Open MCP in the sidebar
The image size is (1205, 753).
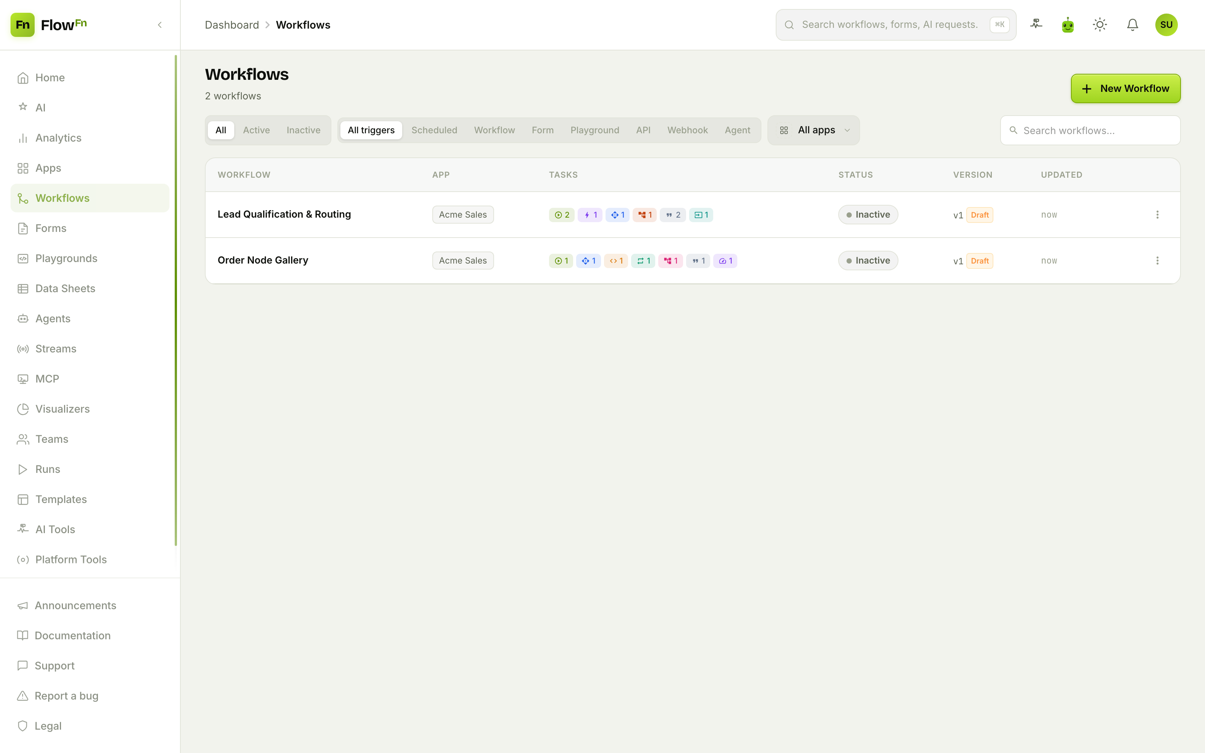tap(90, 379)
